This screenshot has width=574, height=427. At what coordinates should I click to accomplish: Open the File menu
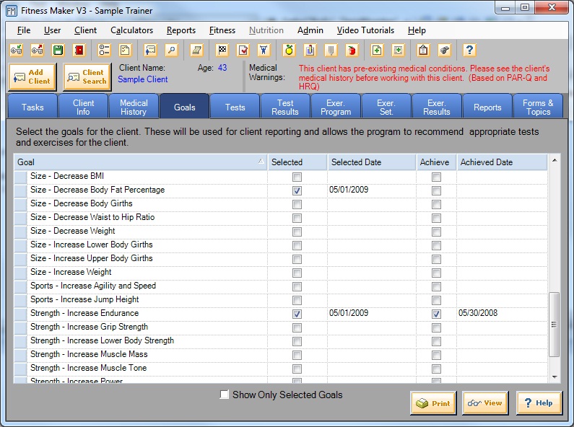click(24, 30)
